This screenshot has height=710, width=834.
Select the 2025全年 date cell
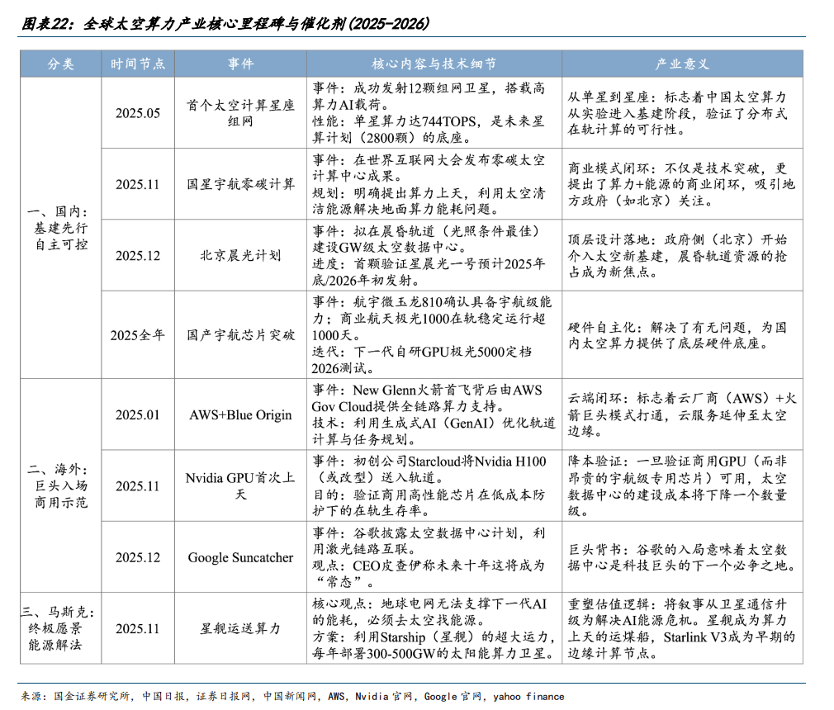click(x=138, y=335)
